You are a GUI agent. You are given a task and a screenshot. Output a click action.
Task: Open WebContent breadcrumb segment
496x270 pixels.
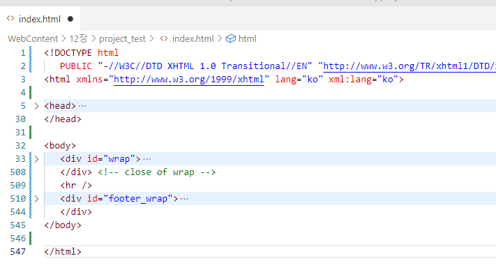(33, 38)
